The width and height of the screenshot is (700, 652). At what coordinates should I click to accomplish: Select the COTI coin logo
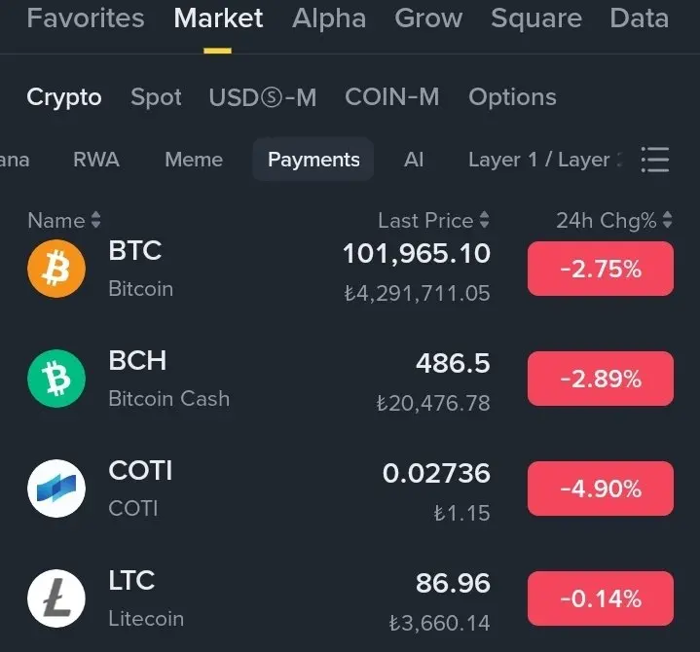tap(56, 489)
